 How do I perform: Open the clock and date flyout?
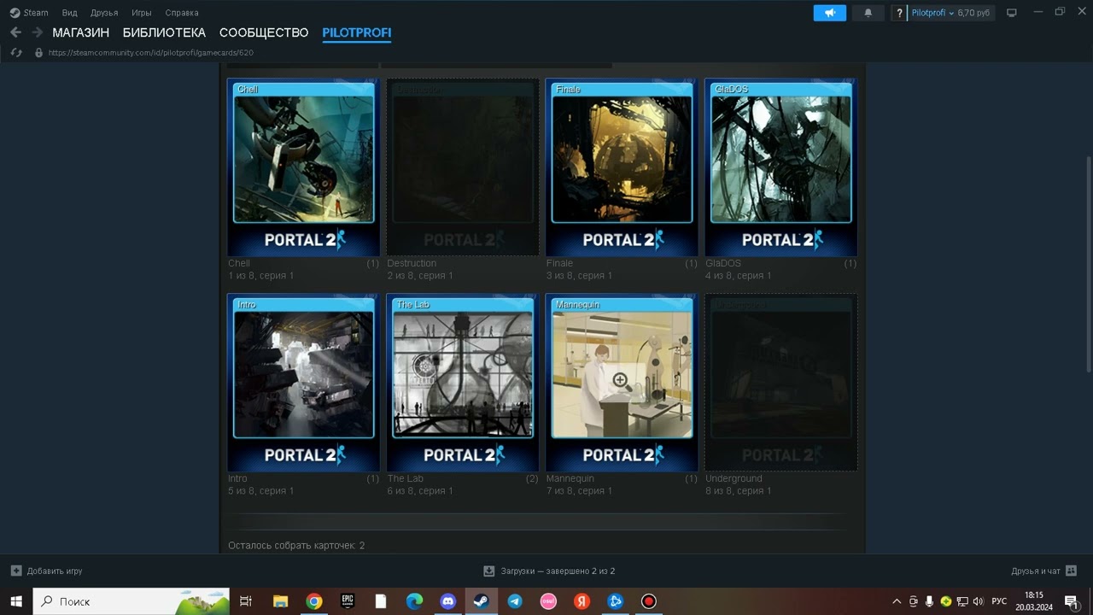(1034, 601)
